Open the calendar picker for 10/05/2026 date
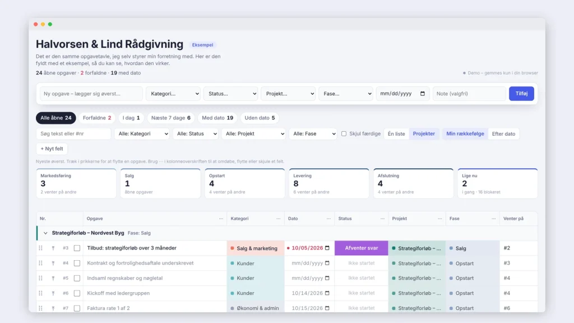Image resolution: width=574 pixels, height=323 pixels. pyautogui.click(x=327, y=248)
